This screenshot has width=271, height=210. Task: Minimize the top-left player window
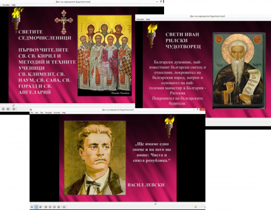click(157, 1)
